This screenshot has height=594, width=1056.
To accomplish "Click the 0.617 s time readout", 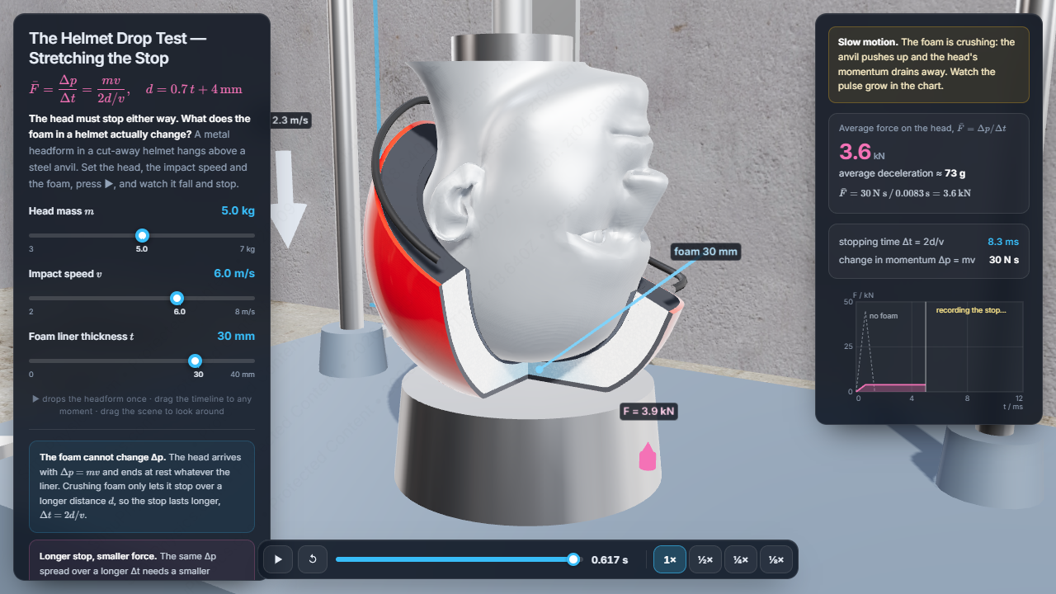I will point(610,560).
